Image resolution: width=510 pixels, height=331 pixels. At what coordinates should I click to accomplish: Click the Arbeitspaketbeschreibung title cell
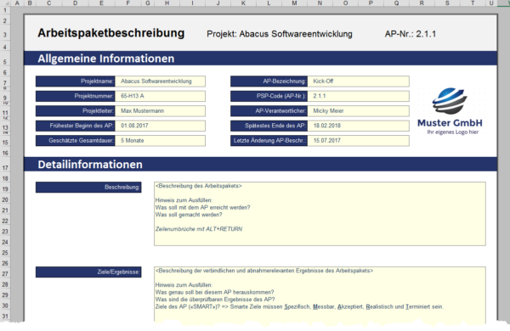click(x=110, y=33)
